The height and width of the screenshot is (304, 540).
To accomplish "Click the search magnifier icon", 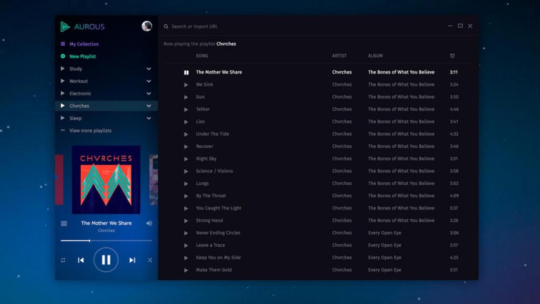I will tap(166, 26).
